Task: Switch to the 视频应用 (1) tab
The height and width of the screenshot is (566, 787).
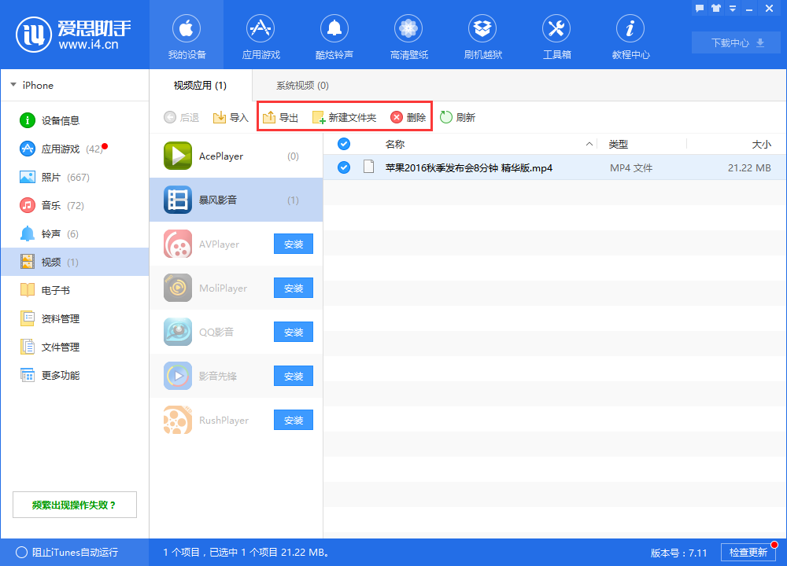Action: (200, 85)
